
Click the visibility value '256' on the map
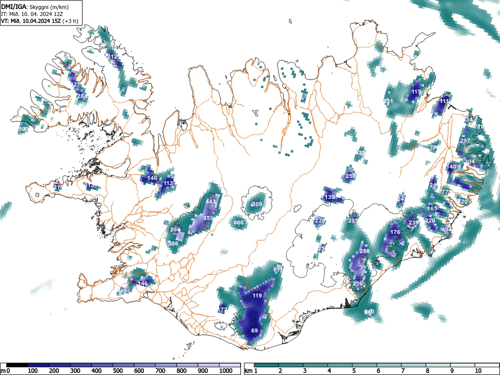(x=357, y=283)
